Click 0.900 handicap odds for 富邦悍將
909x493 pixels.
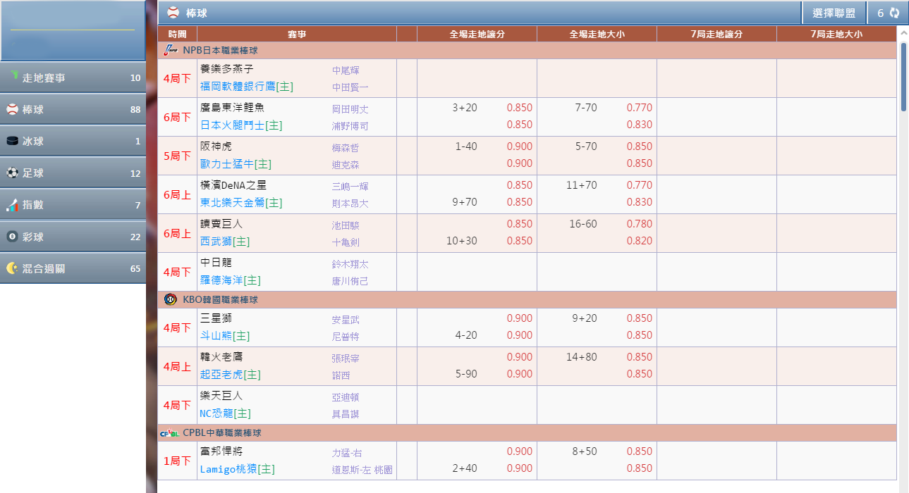tap(520, 451)
